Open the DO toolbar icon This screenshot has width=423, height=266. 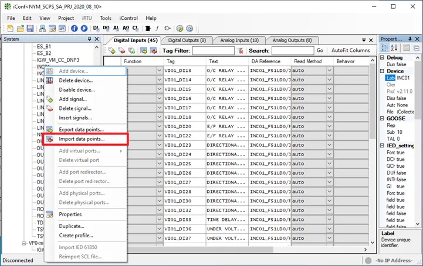pyautogui.click(x=106, y=28)
